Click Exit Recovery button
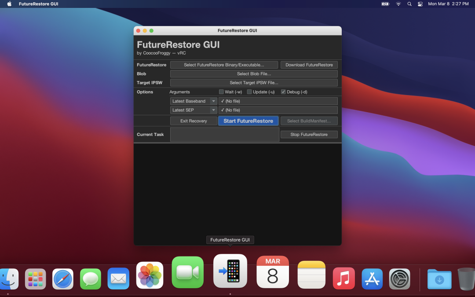Viewport: 475px width, 297px height. 194,121
